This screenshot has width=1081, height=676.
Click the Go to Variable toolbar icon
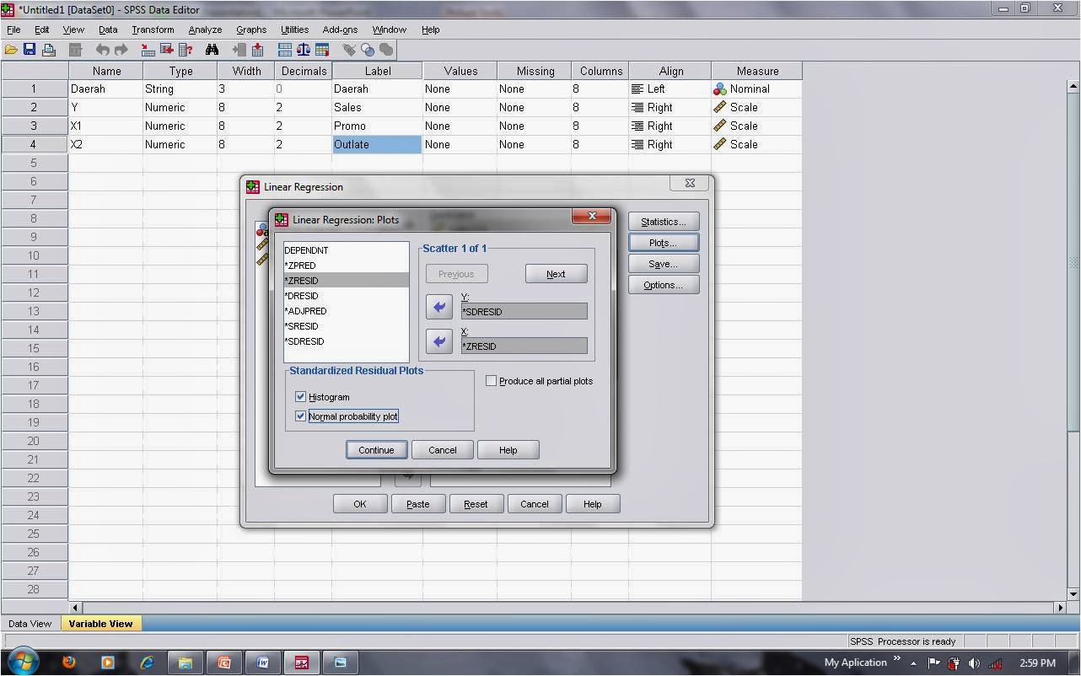(x=167, y=50)
